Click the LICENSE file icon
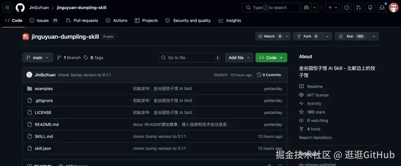 click(x=29, y=113)
